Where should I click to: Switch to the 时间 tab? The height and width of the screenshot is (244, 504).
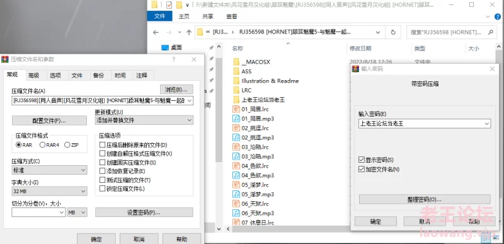pyautogui.click(x=120, y=76)
